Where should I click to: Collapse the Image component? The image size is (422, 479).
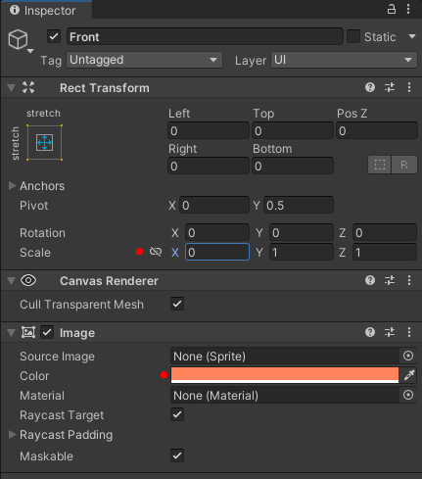(12, 333)
